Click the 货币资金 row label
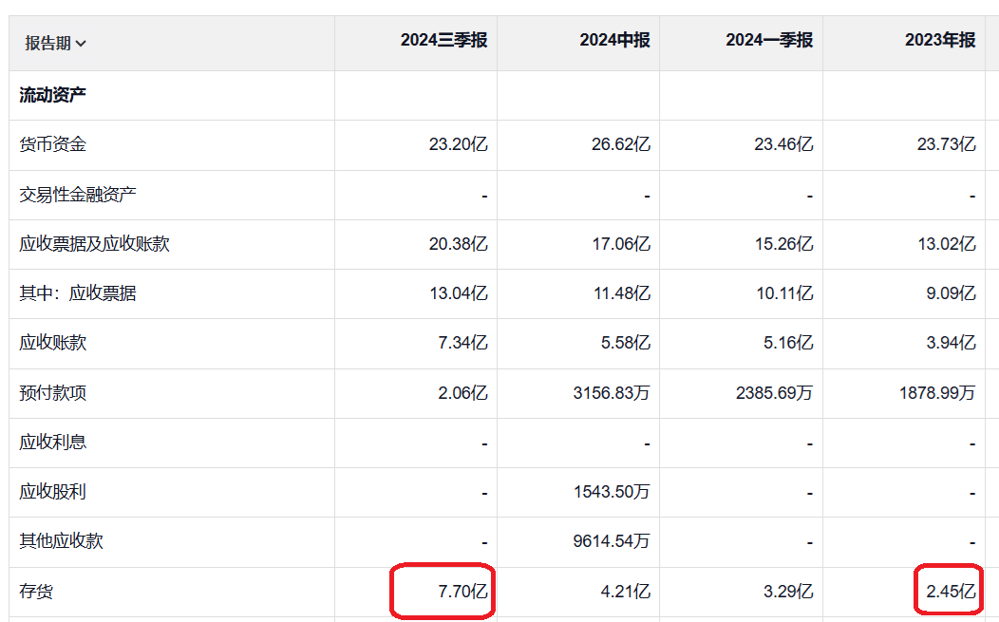The image size is (999, 622). click(53, 145)
